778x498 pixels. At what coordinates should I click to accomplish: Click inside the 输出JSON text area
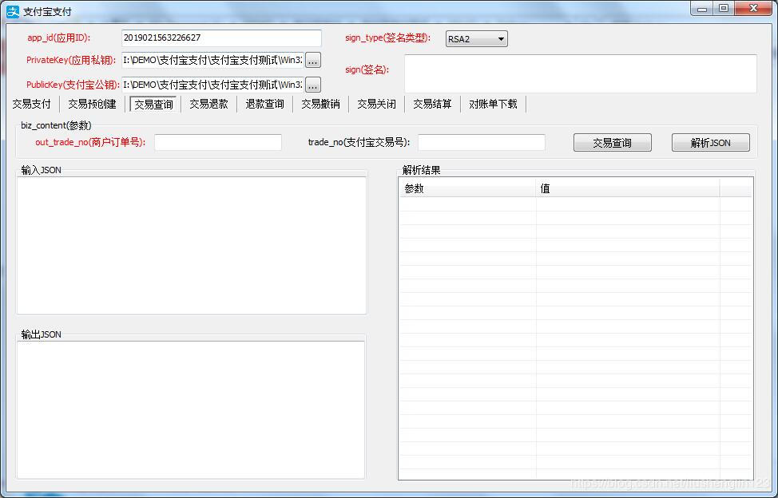click(191, 409)
